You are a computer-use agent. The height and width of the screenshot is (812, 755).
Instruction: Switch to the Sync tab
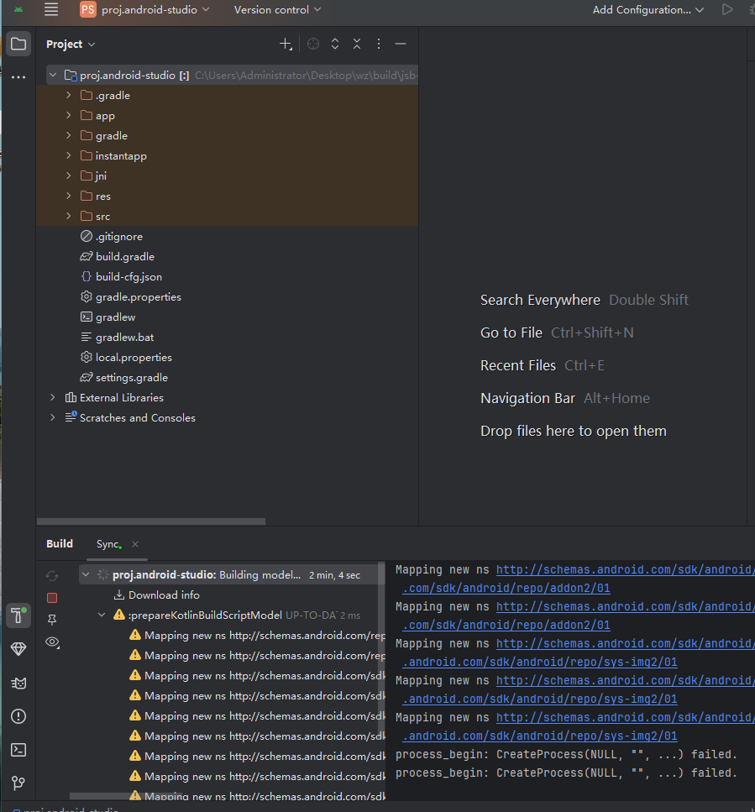pos(107,544)
